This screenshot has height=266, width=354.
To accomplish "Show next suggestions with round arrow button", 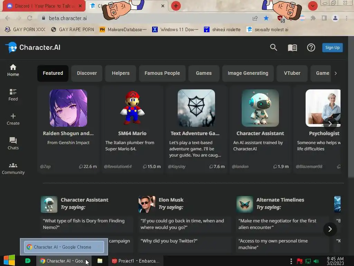I will [330, 229].
